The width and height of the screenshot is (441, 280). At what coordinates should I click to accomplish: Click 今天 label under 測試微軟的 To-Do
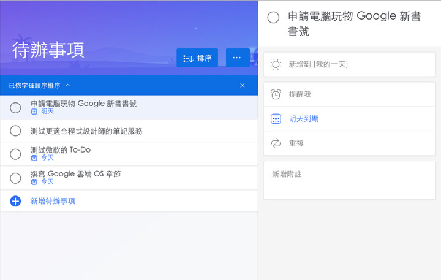click(x=47, y=157)
